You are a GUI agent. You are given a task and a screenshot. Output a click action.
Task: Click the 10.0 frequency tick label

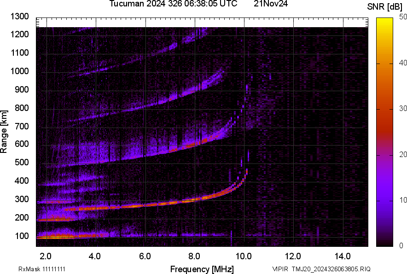tap(244, 257)
